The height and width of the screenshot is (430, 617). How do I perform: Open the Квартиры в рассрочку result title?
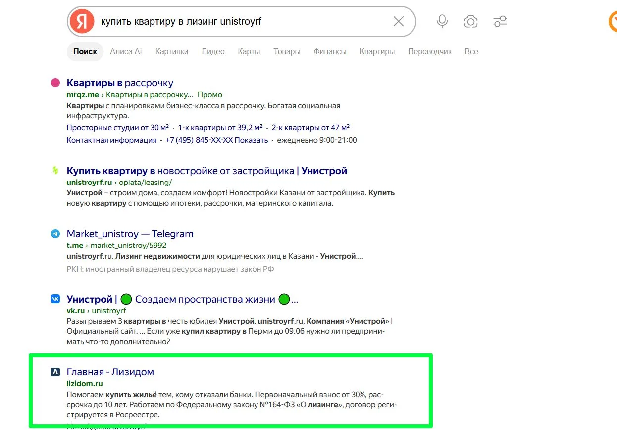coord(120,83)
